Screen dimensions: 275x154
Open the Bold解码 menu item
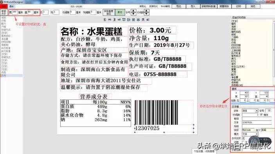pyautogui.click(x=165, y=6)
